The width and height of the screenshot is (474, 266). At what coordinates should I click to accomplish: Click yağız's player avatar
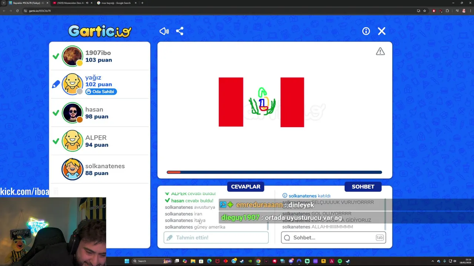[x=72, y=84]
